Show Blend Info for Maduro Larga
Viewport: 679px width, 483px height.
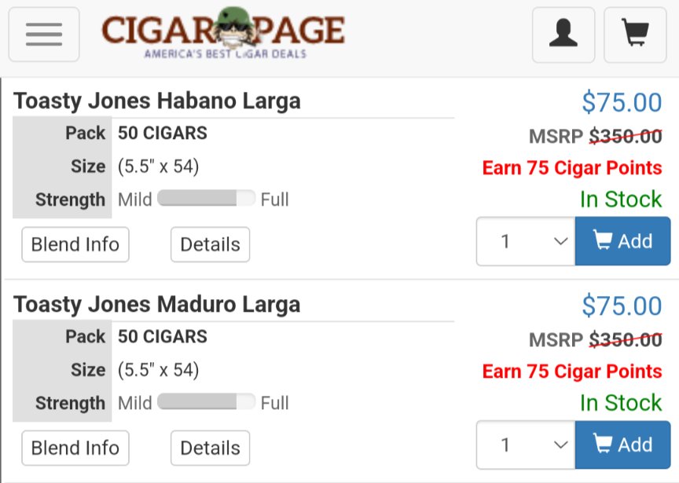pos(75,448)
